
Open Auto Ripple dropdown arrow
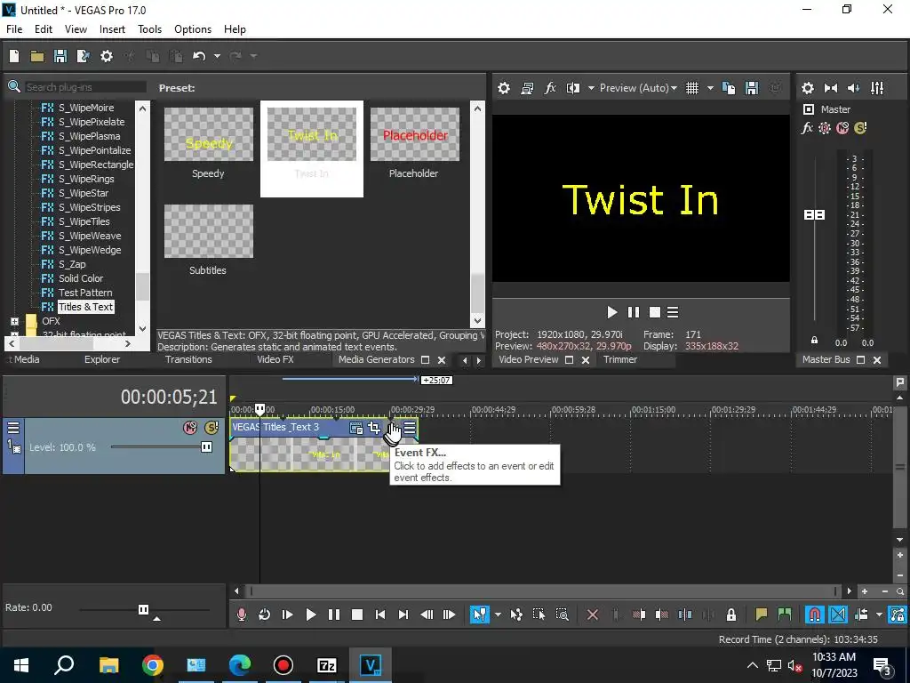coord(879,615)
